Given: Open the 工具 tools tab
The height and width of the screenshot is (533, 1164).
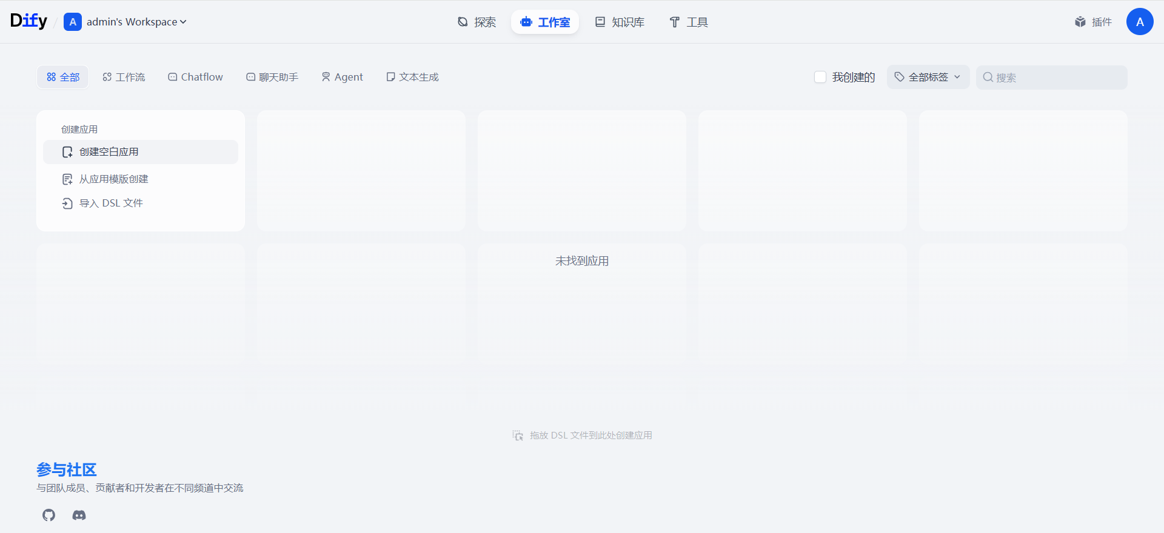Looking at the screenshot, I should tap(689, 22).
